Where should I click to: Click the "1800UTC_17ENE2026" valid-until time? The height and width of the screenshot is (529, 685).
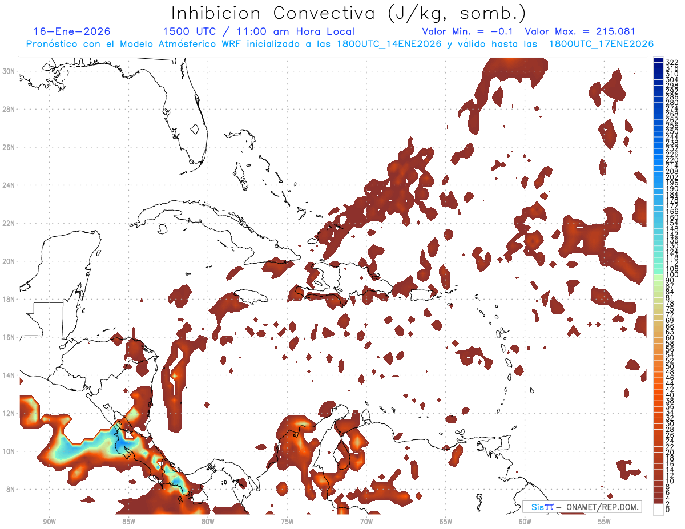601,44
